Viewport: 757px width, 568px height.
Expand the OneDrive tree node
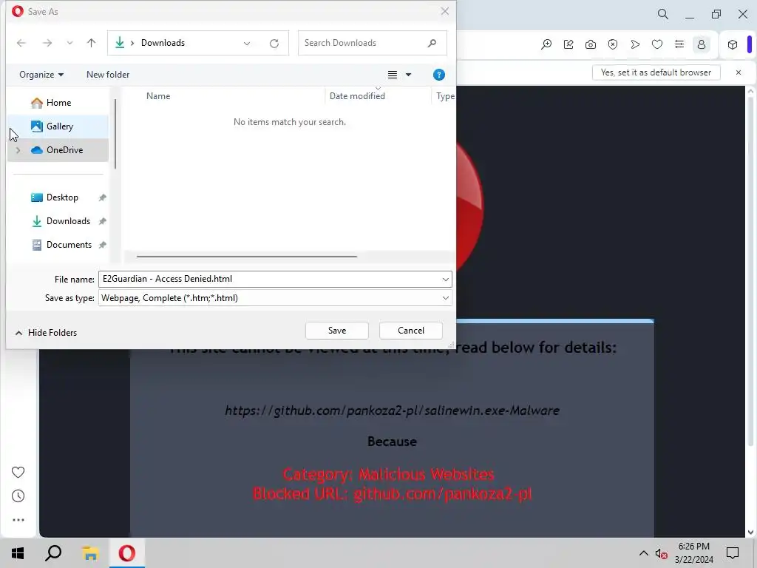point(18,150)
